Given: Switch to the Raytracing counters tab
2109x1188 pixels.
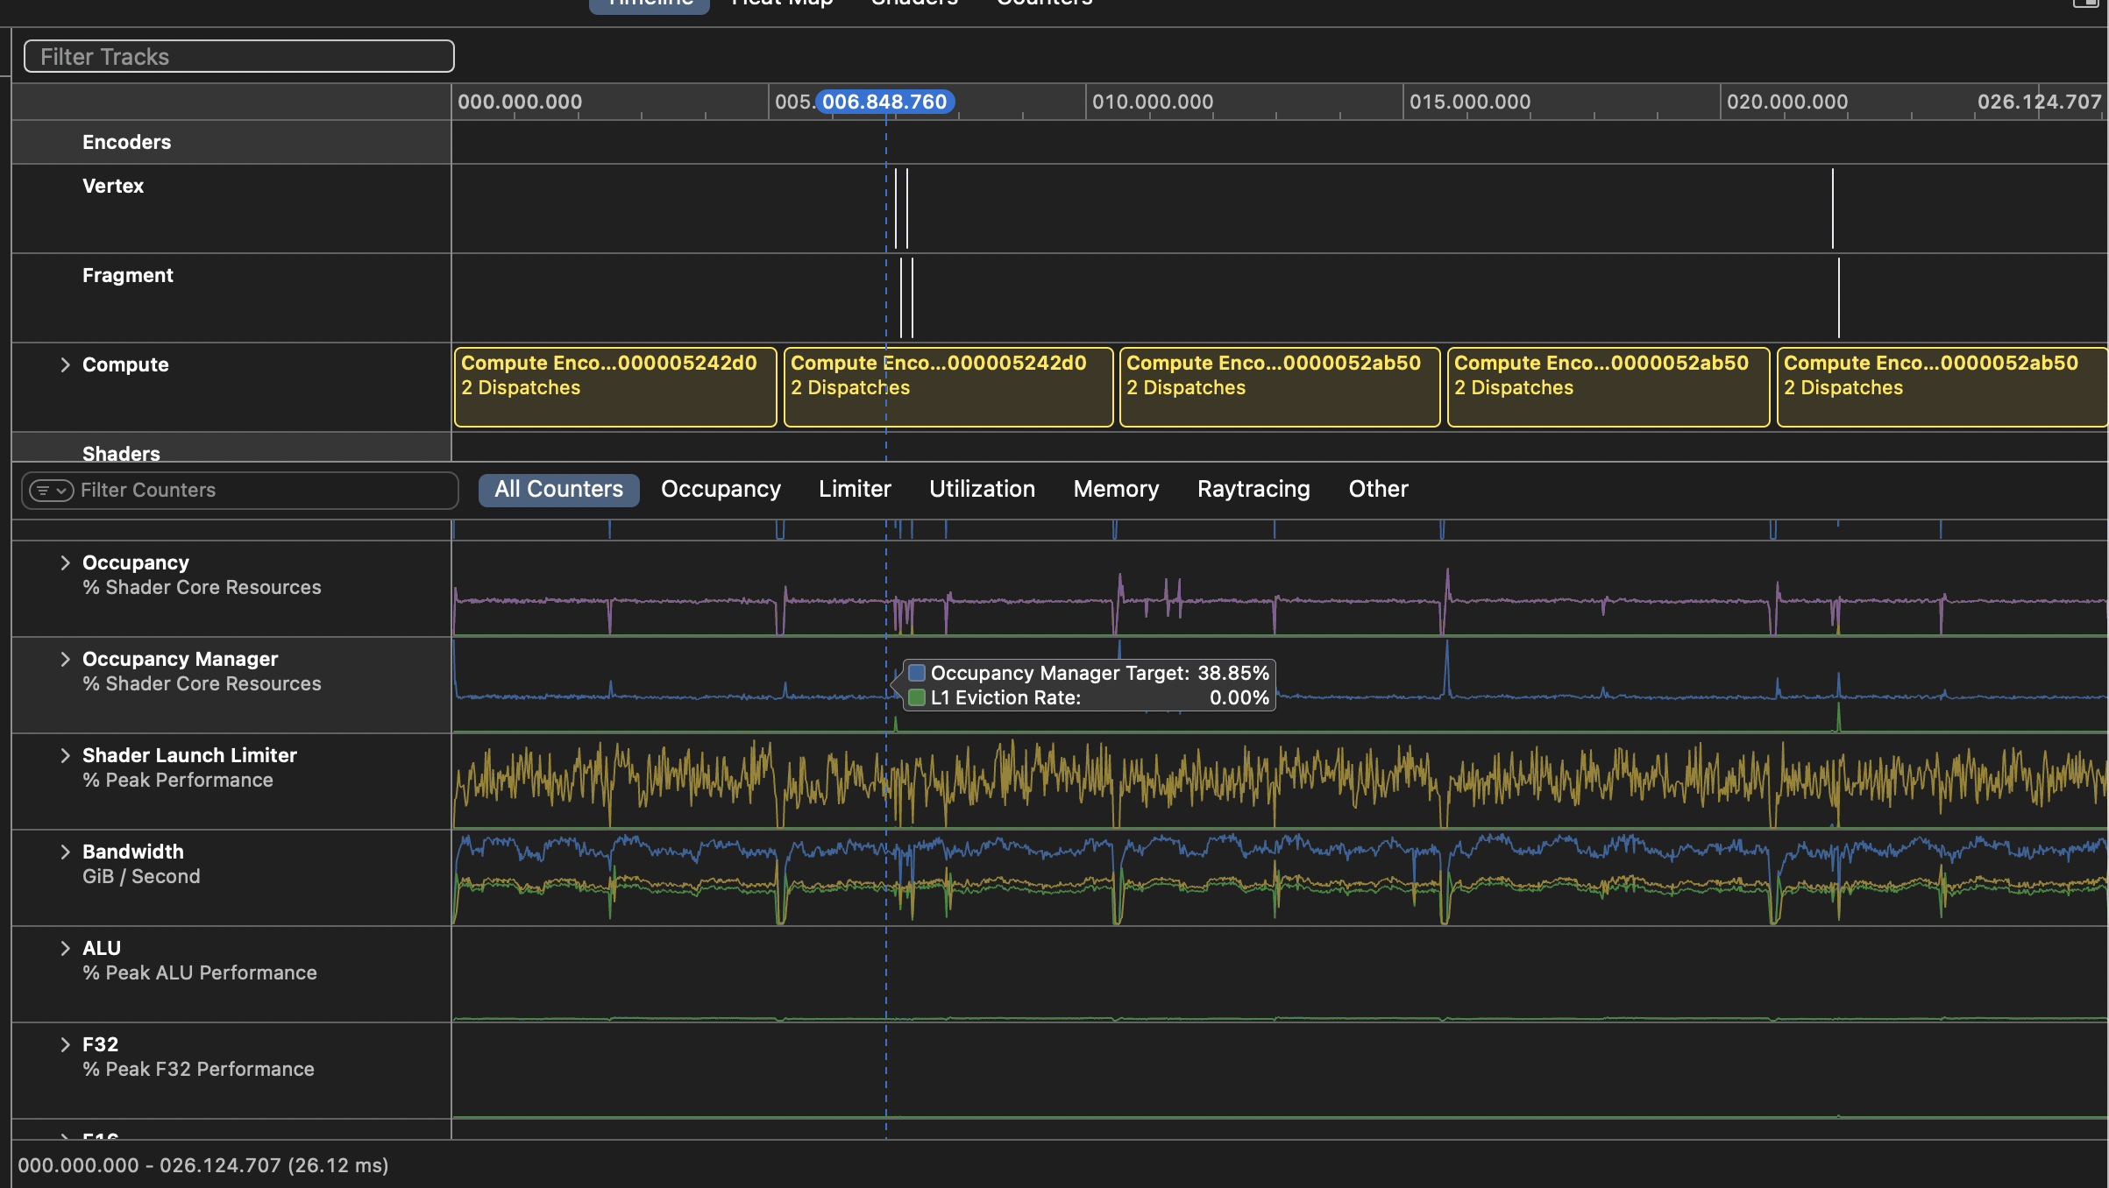Looking at the screenshot, I should coord(1253,490).
